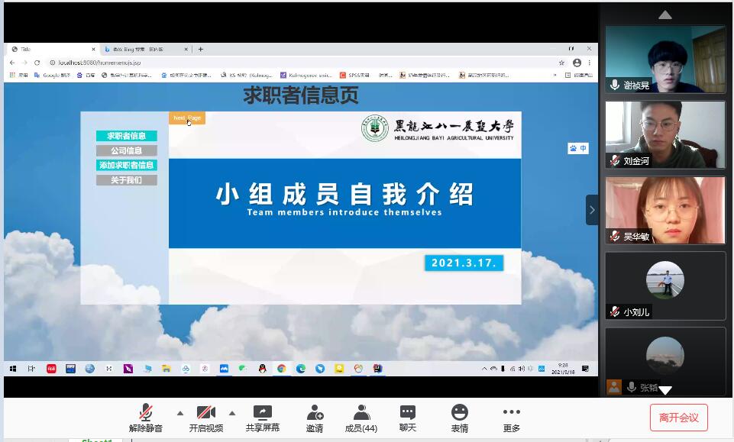
Task: Unmute the microphone (解除静音)
Action: coord(145,418)
